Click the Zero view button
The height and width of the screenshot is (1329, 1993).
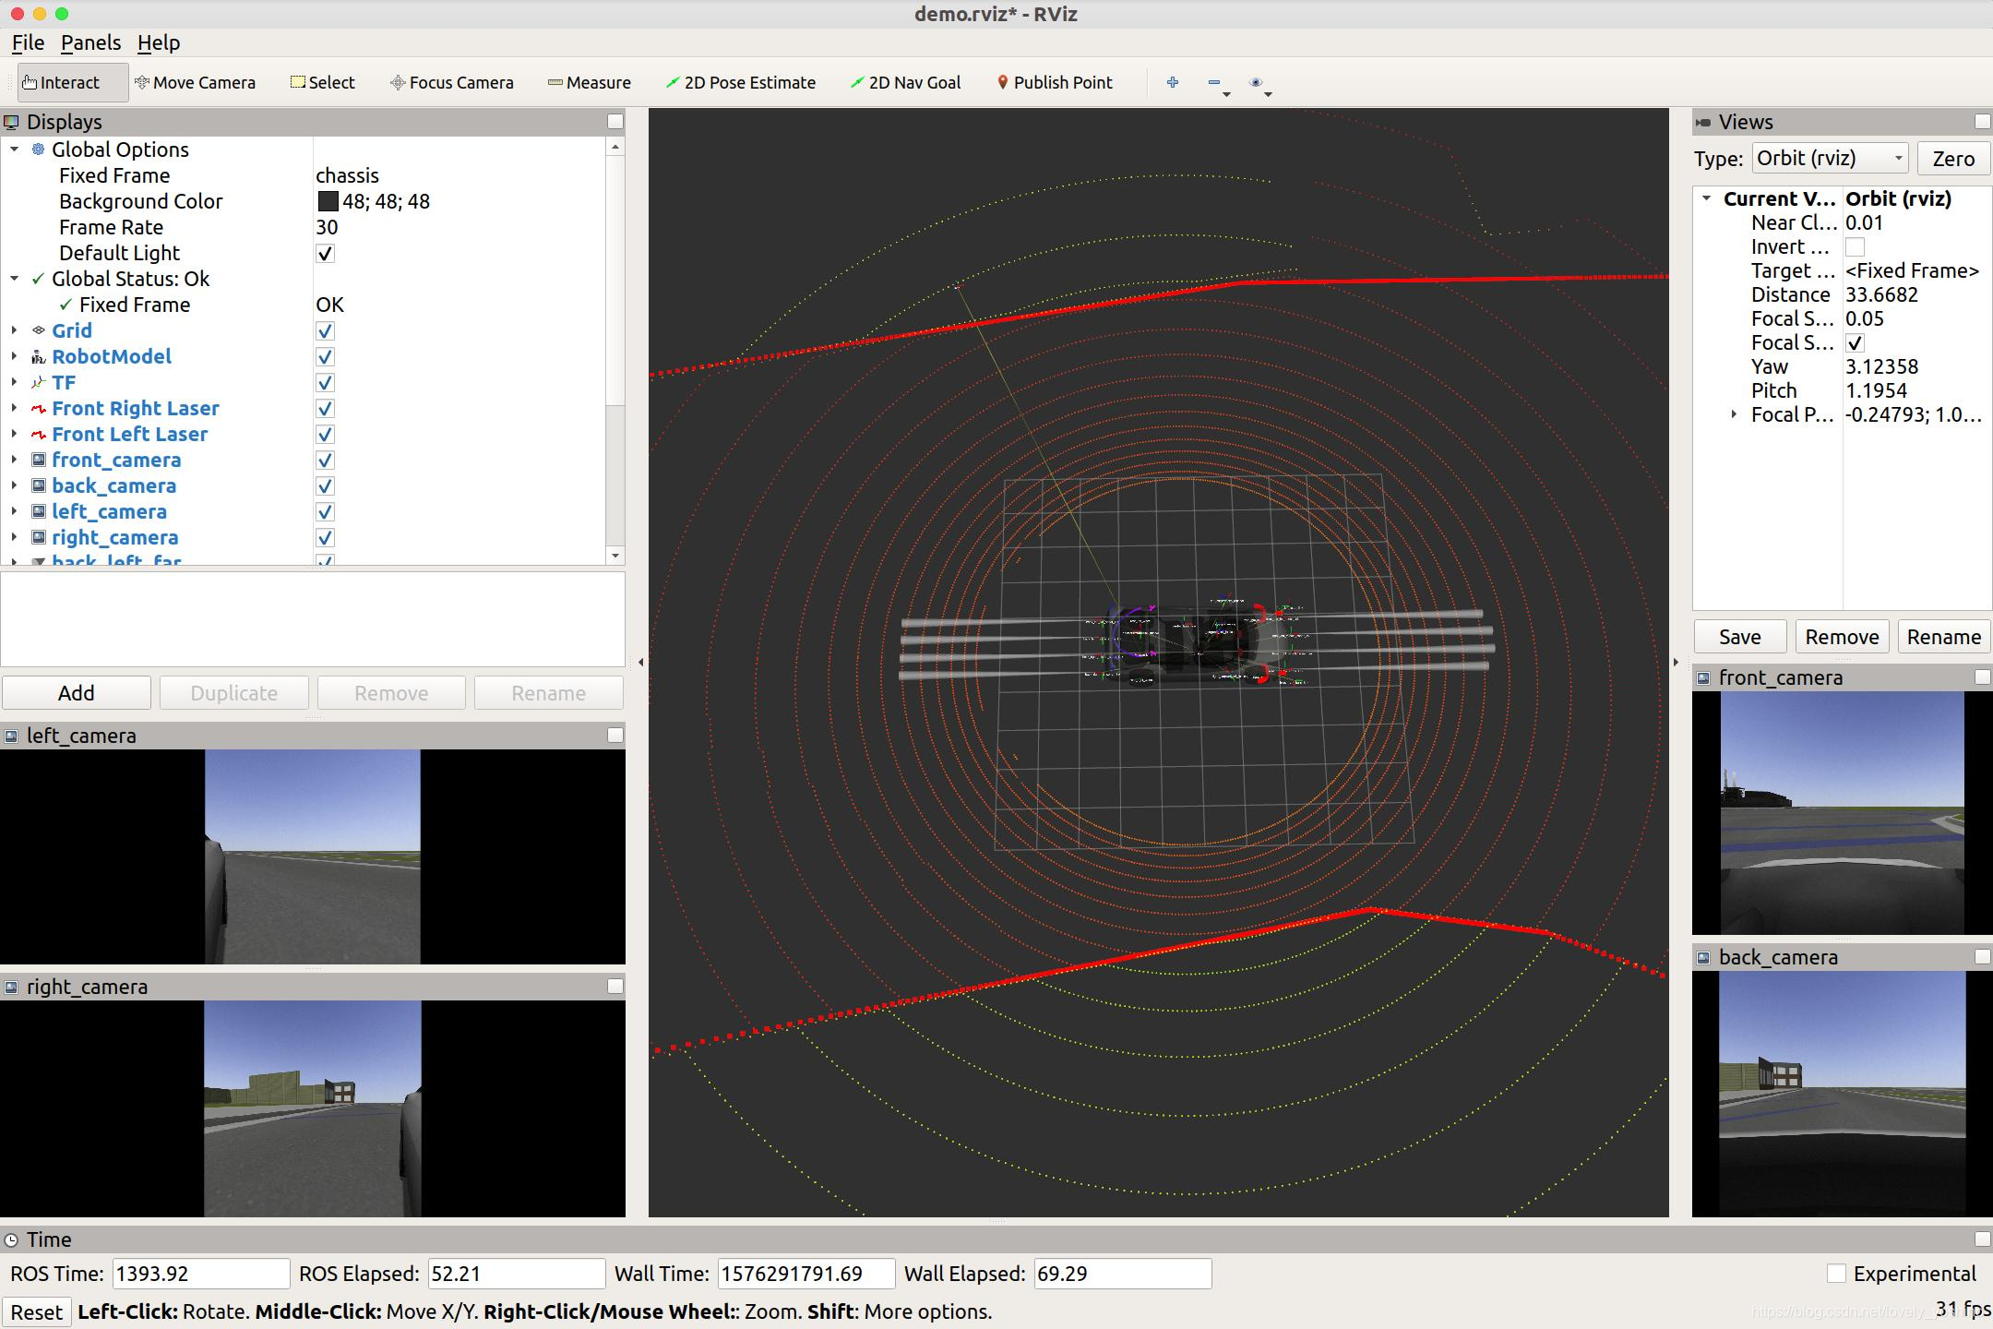click(1952, 158)
